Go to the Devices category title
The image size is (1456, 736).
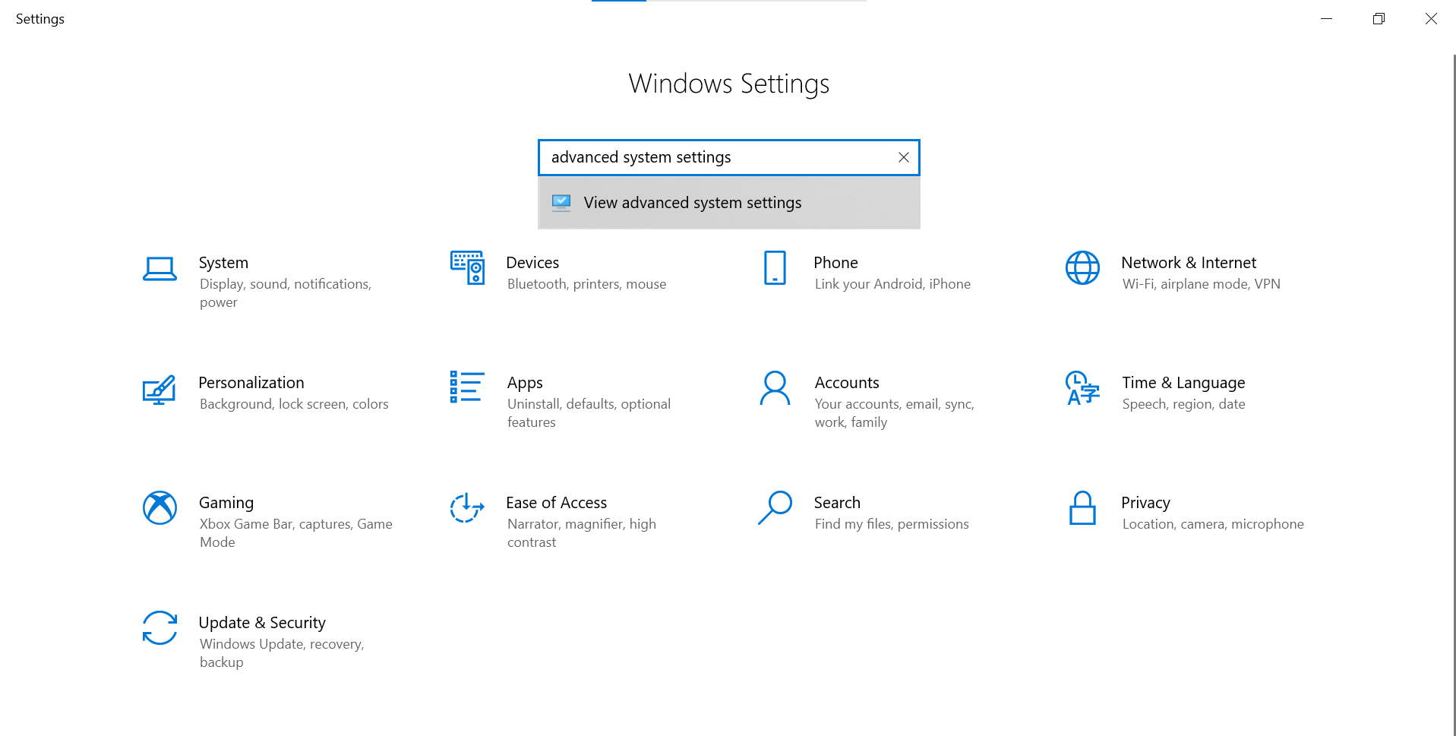(x=532, y=263)
